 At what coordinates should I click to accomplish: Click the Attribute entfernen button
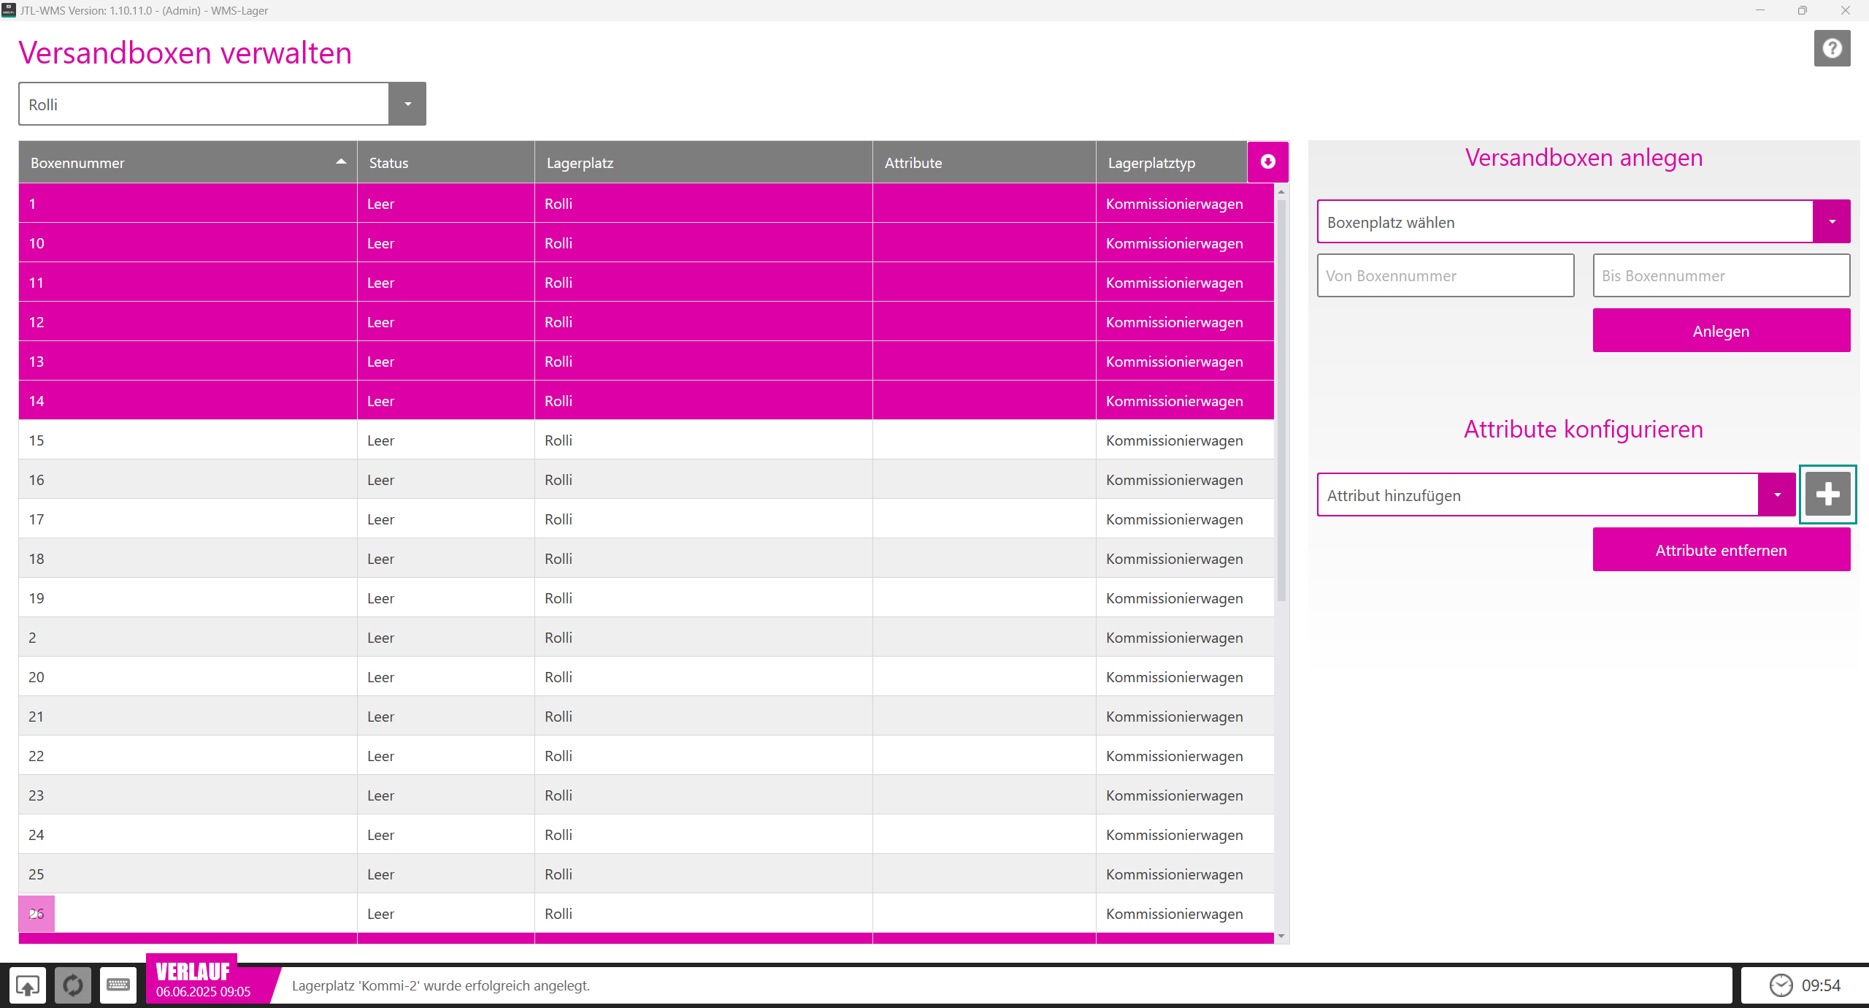[x=1721, y=550]
